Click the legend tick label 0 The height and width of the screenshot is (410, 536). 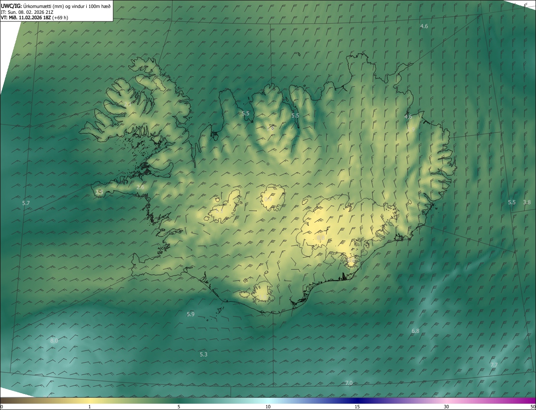tap(1, 407)
